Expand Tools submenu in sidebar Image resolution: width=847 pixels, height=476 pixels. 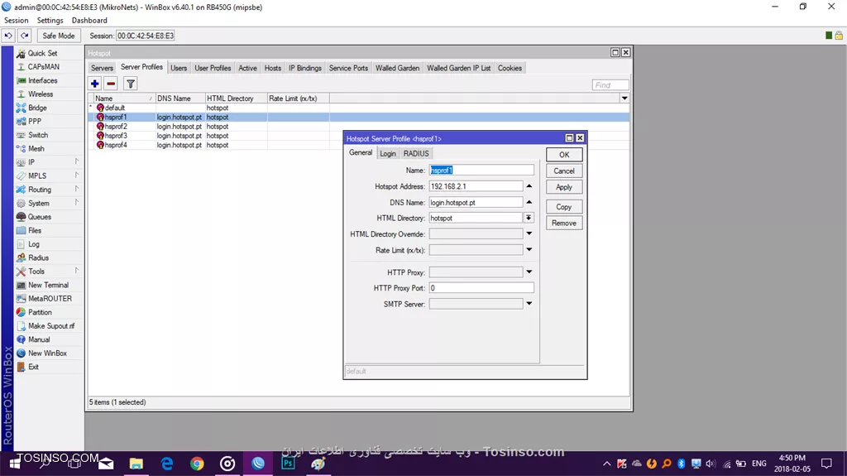click(77, 271)
